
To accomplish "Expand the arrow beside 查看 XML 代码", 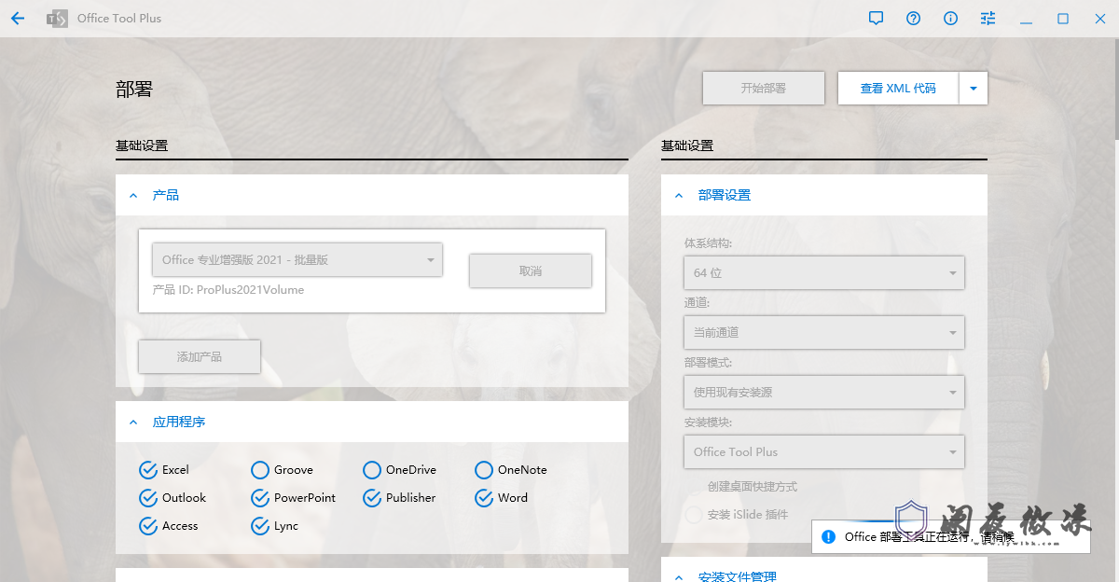I will click(973, 89).
